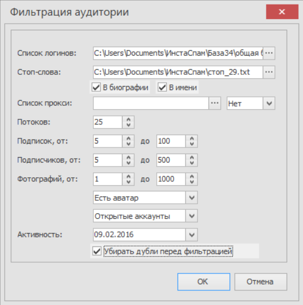Close the Фильтрация аудитории dialog
The image size is (303, 305).
tap(282, 12)
